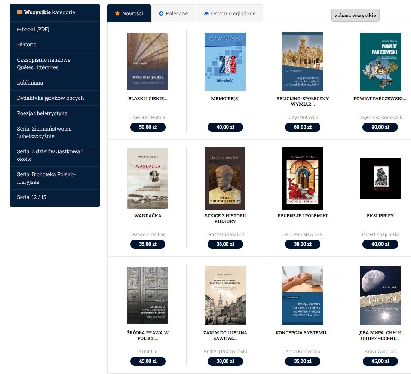
Task: Click the hamburger icon beside Wszystkie kategorie
Action: click(20, 12)
